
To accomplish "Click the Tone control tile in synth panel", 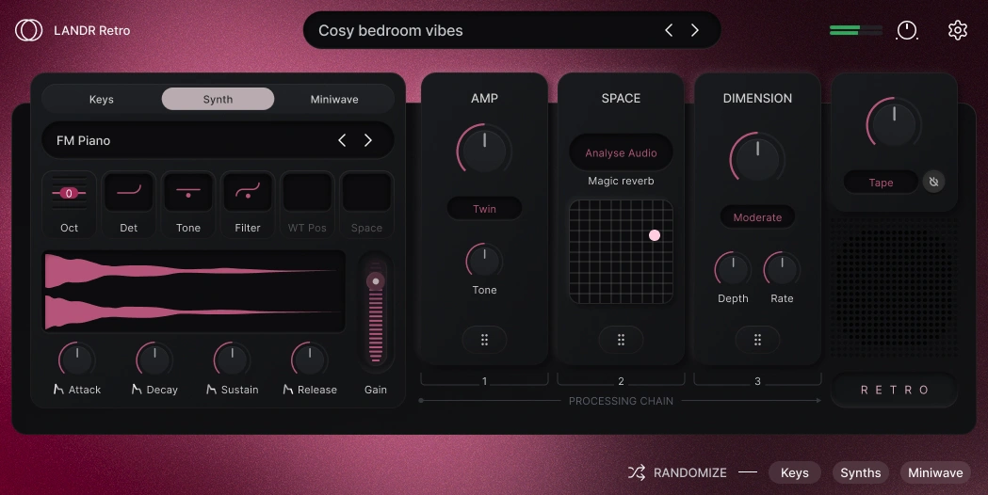I will tap(187, 204).
